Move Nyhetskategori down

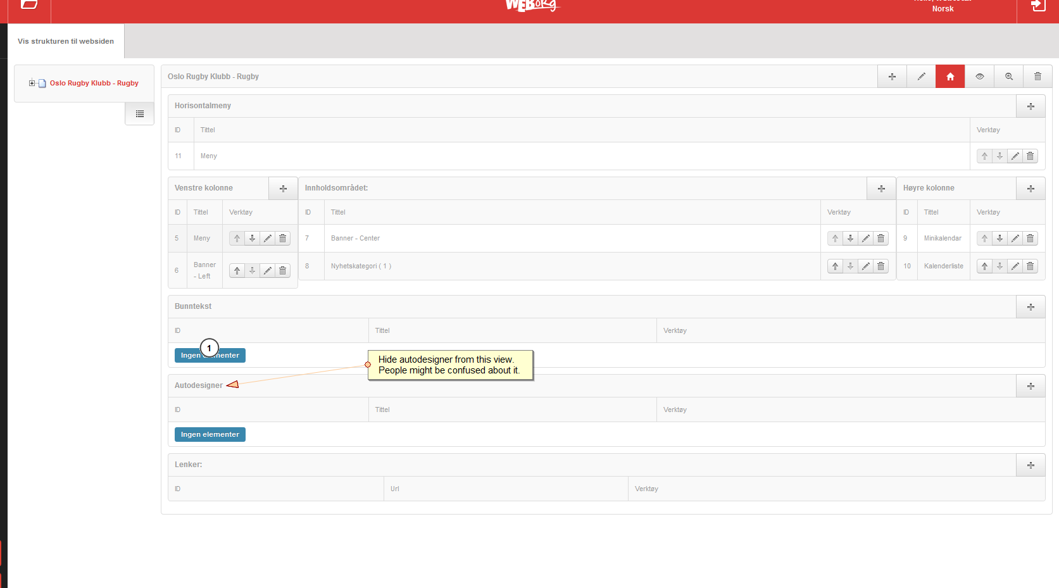click(850, 266)
